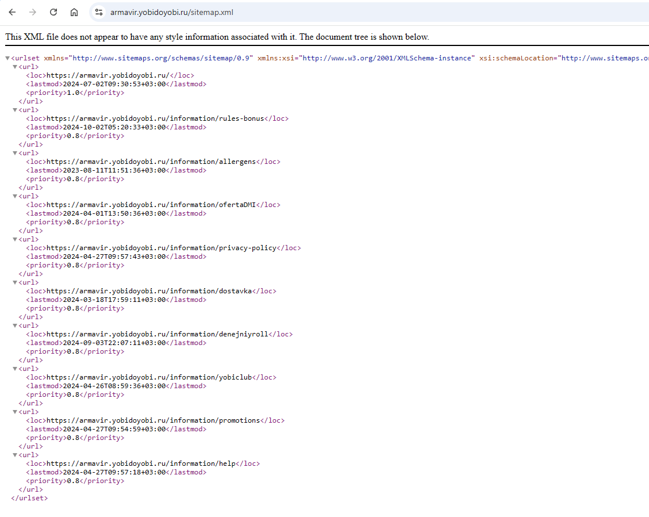
Task: Collapse the url node containing allergens
Action: tap(15, 153)
